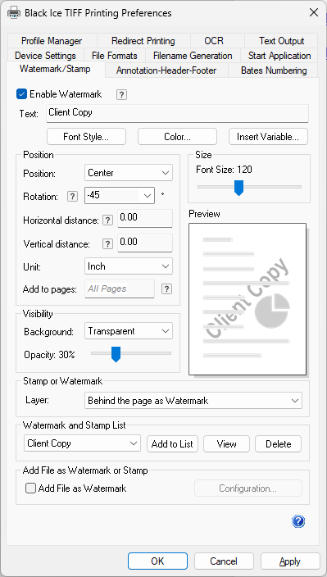Open the Text Output tab

pos(281,41)
